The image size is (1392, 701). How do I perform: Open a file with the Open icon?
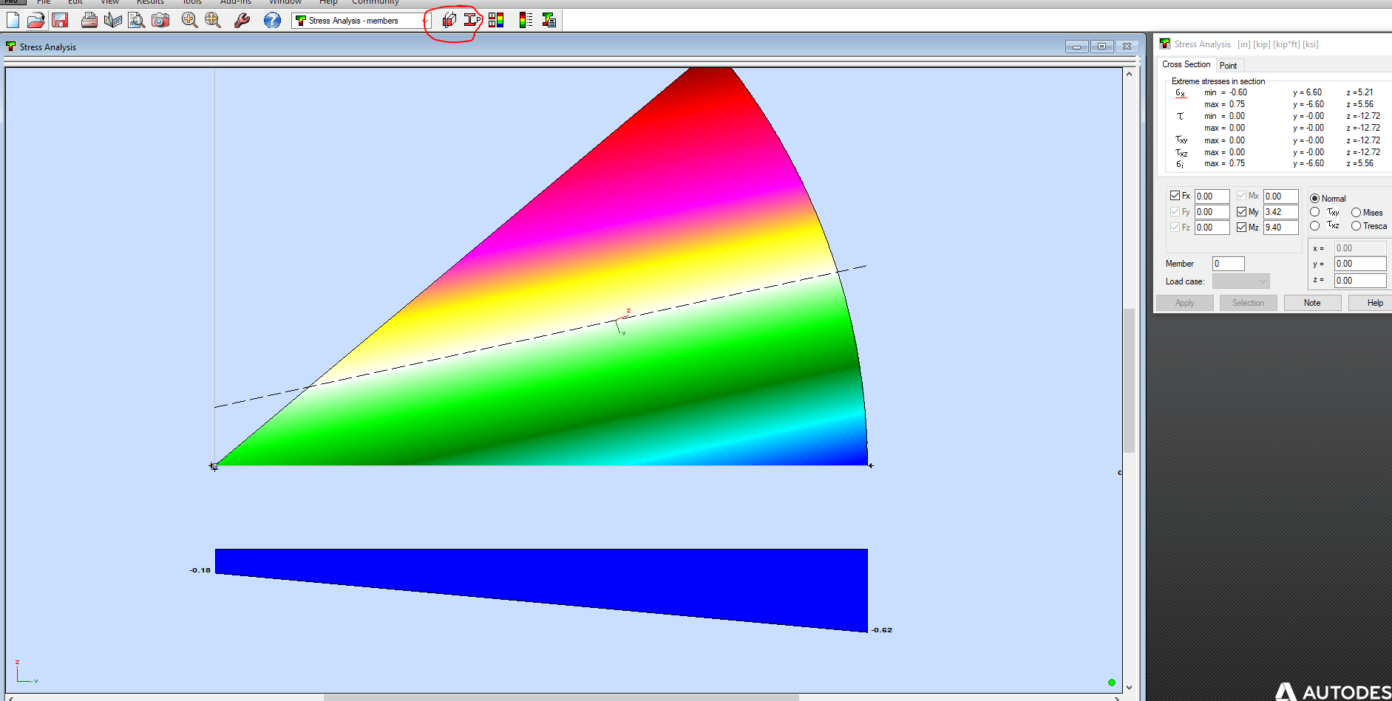[36, 20]
